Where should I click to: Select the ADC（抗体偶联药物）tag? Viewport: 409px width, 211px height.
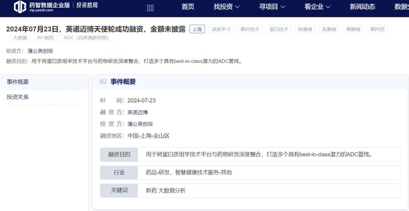point(87,38)
